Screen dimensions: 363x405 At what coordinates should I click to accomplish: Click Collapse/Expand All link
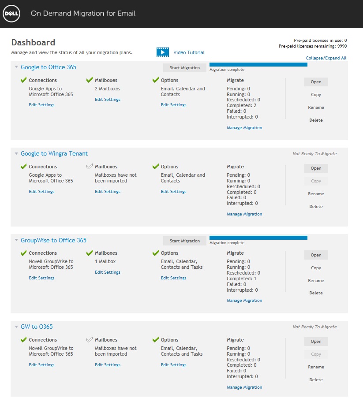click(326, 58)
